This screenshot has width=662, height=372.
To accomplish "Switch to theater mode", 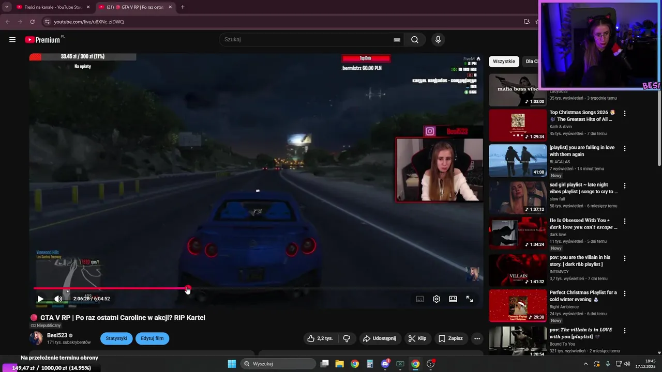I will [453, 299].
